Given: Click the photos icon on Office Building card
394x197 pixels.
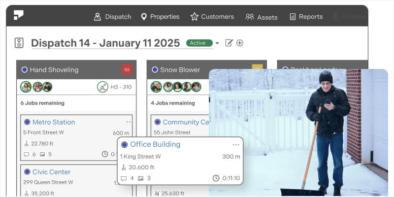Looking at the screenshot, I should (x=141, y=178).
